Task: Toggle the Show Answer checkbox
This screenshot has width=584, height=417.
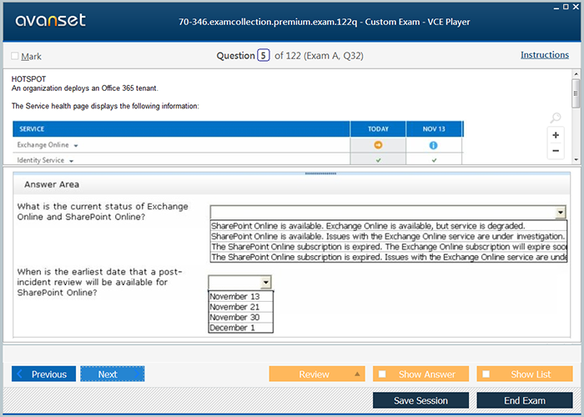Action: [x=382, y=374]
